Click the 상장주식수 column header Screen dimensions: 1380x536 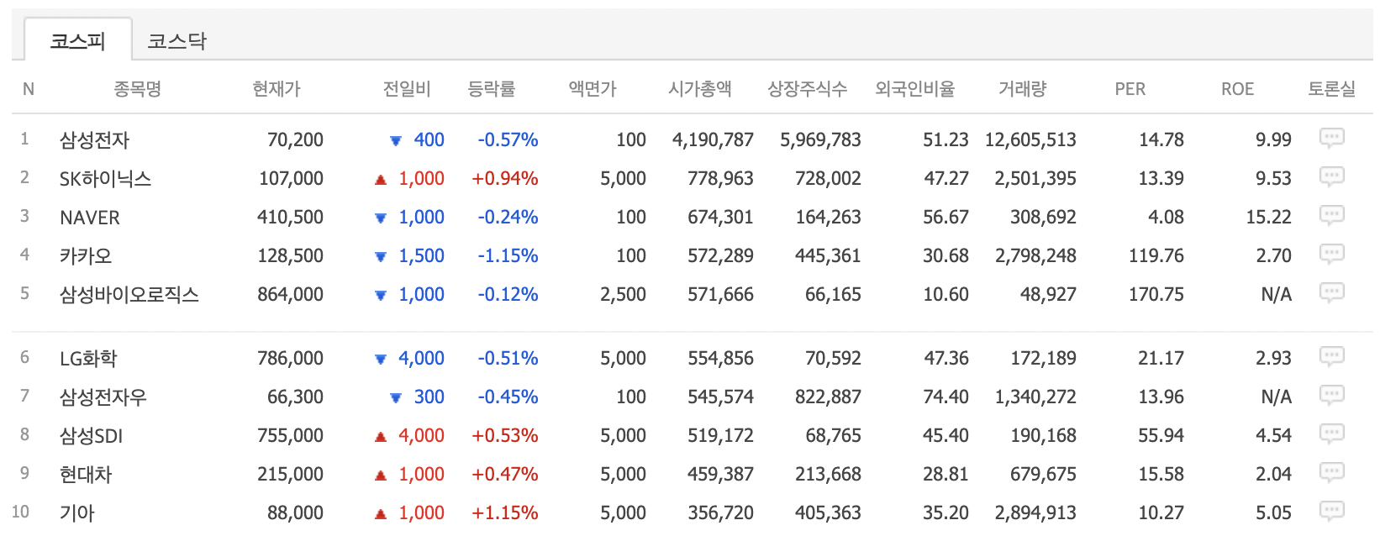[808, 88]
